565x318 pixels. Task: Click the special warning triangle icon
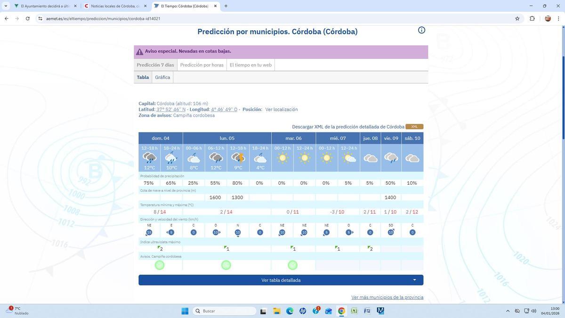click(140, 51)
